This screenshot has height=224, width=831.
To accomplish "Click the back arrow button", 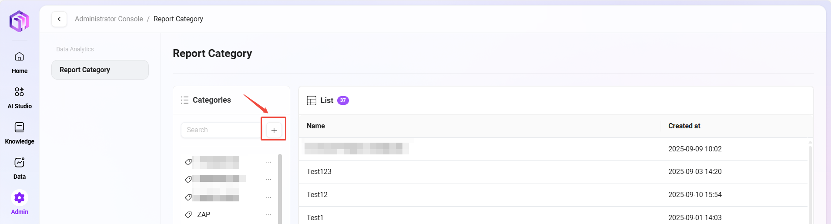I will pos(59,19).
